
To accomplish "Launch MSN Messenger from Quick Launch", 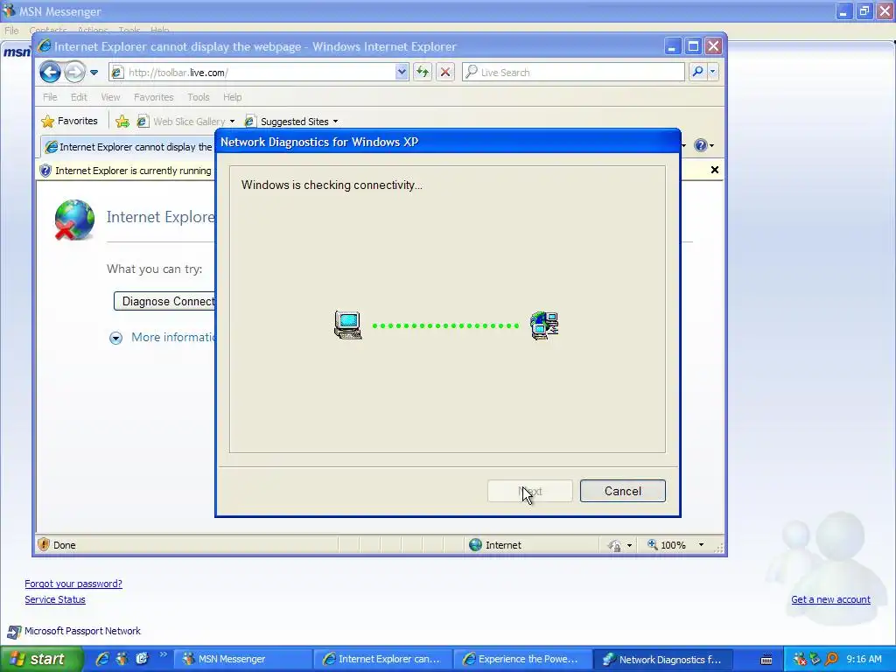I will click(x=122, y=659).
